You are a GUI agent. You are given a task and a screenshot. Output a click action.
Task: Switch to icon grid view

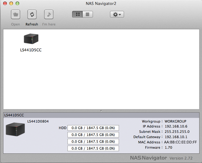pyautogui.click(x=77, y=14)
